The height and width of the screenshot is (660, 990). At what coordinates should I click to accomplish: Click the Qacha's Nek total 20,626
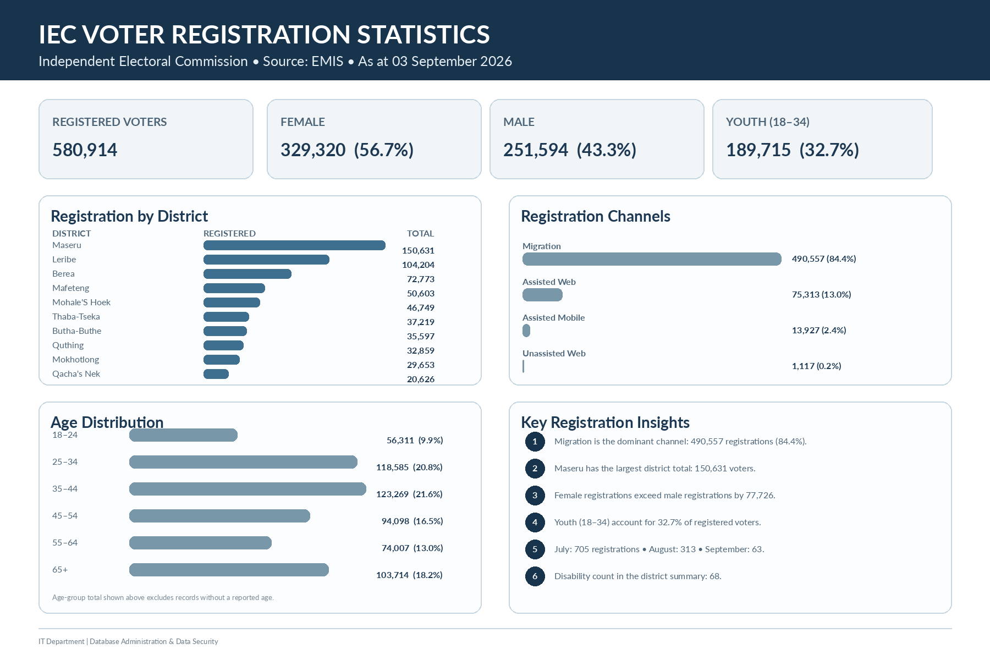coord(421,380)
